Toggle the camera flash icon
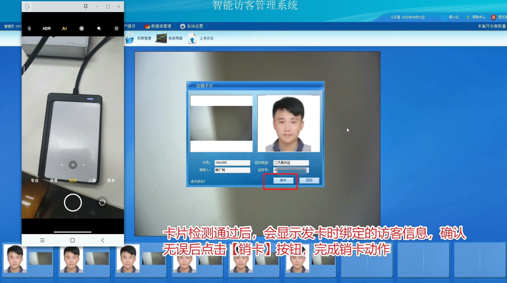Screen dimensions: 507x283 [29, 28]
